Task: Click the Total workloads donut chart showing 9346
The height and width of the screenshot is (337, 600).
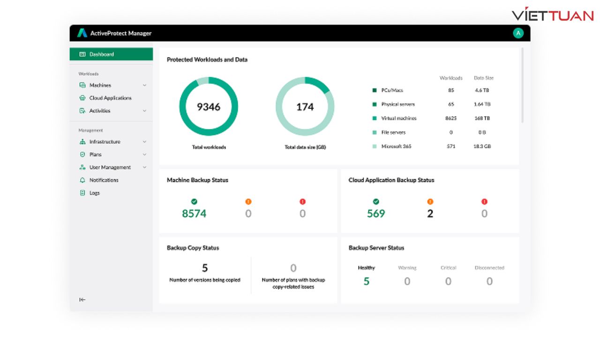Action: (209, 107)
